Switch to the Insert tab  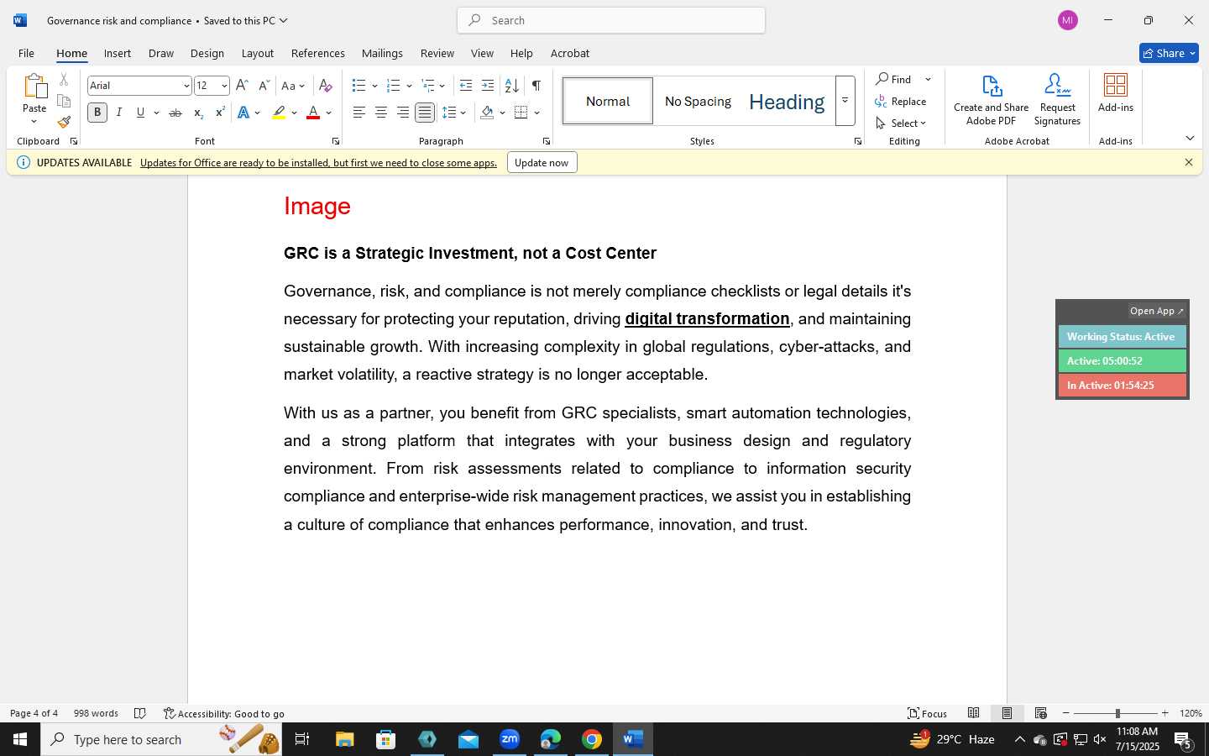click(x=118, y=53)
